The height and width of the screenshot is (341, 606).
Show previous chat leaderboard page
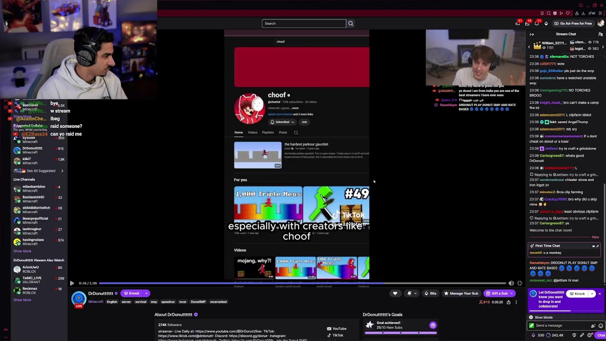click(x=529, y=46)
